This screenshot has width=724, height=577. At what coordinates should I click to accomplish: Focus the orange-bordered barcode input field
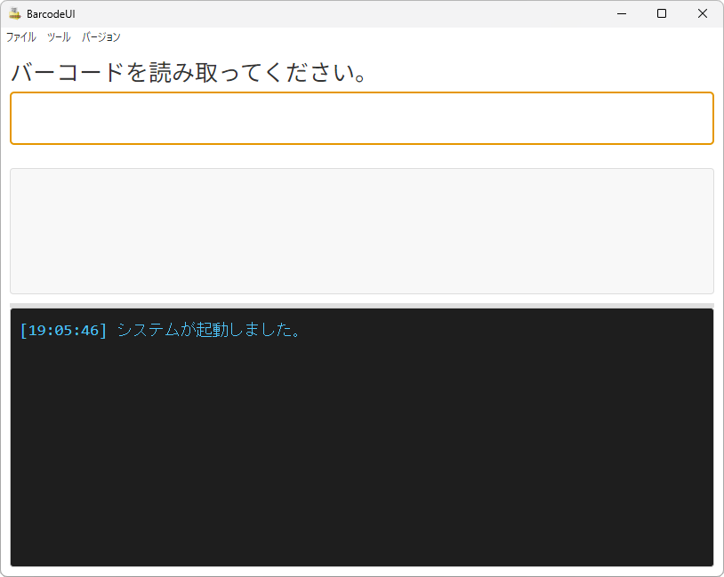(x=362, y=118)
